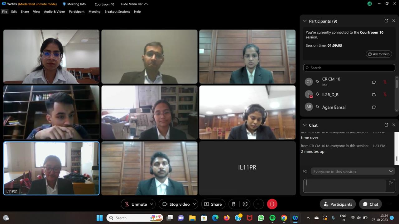Click the ENG IN language indicator
Viewport: 399px width, 224px height.
click(x=343, y=218)
